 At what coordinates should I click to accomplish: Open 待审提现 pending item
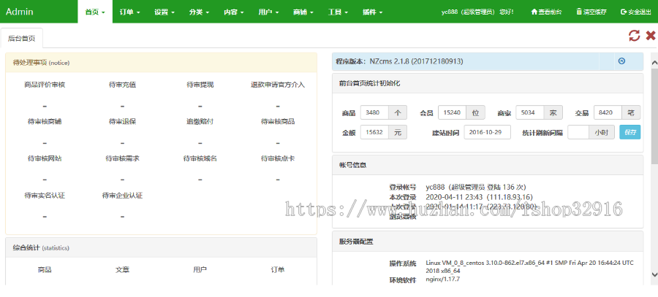click(200, 85)
